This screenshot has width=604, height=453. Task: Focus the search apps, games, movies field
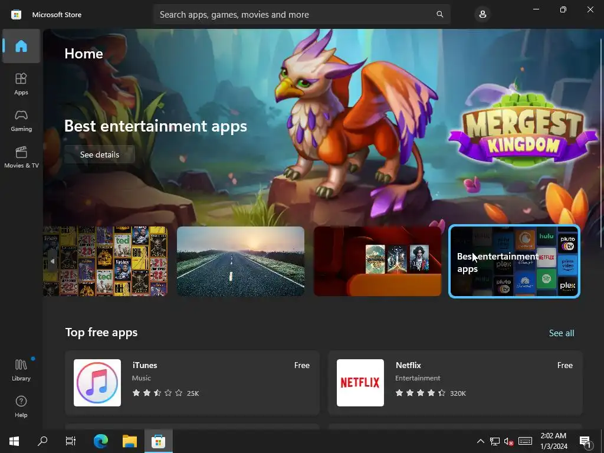coord(302,15)
